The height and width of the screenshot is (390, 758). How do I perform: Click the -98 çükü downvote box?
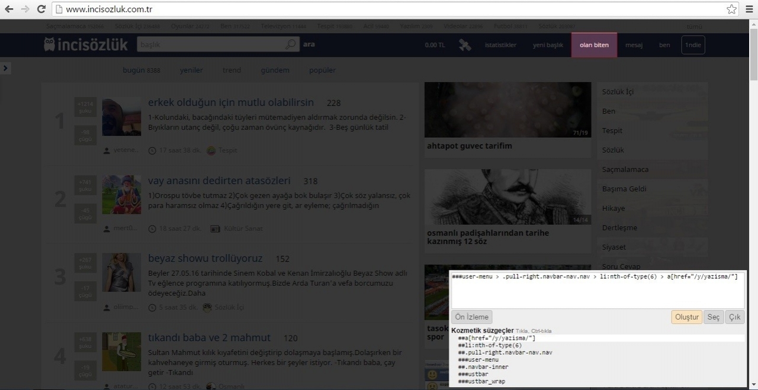(85, 135)
